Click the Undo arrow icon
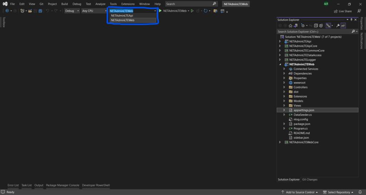 coord(48,11)
